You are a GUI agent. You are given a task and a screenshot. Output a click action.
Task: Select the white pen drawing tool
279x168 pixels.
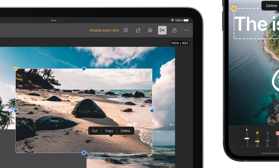click(247, 137)
